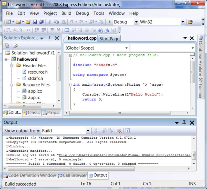207x189 pixels.
Task: Collapse the Header Files folder
Action: (x=11, y=66)
